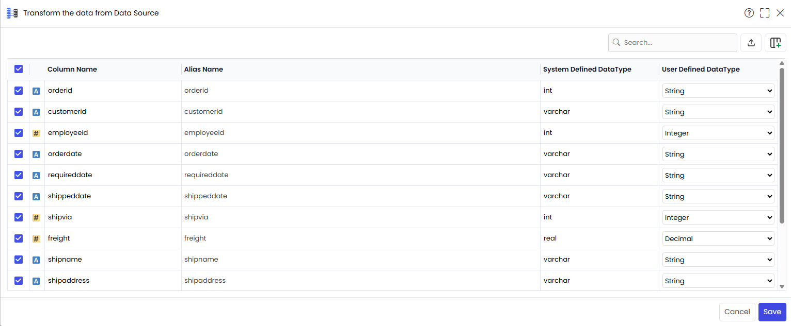Viewport: 791px width, 326px height.
Task: Click the number type icon for employeeid
Action: [36, 133]
